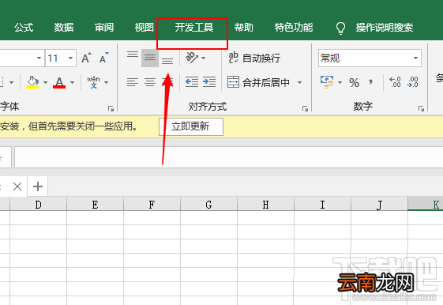443x305 pixels.
Task: Open the 数字 group dialog launcher
Action: coord(421,108)
